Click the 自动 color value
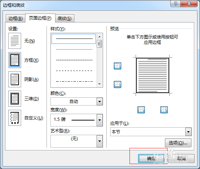200x169 pixels. pyautogui.click(x=74, y=102)
